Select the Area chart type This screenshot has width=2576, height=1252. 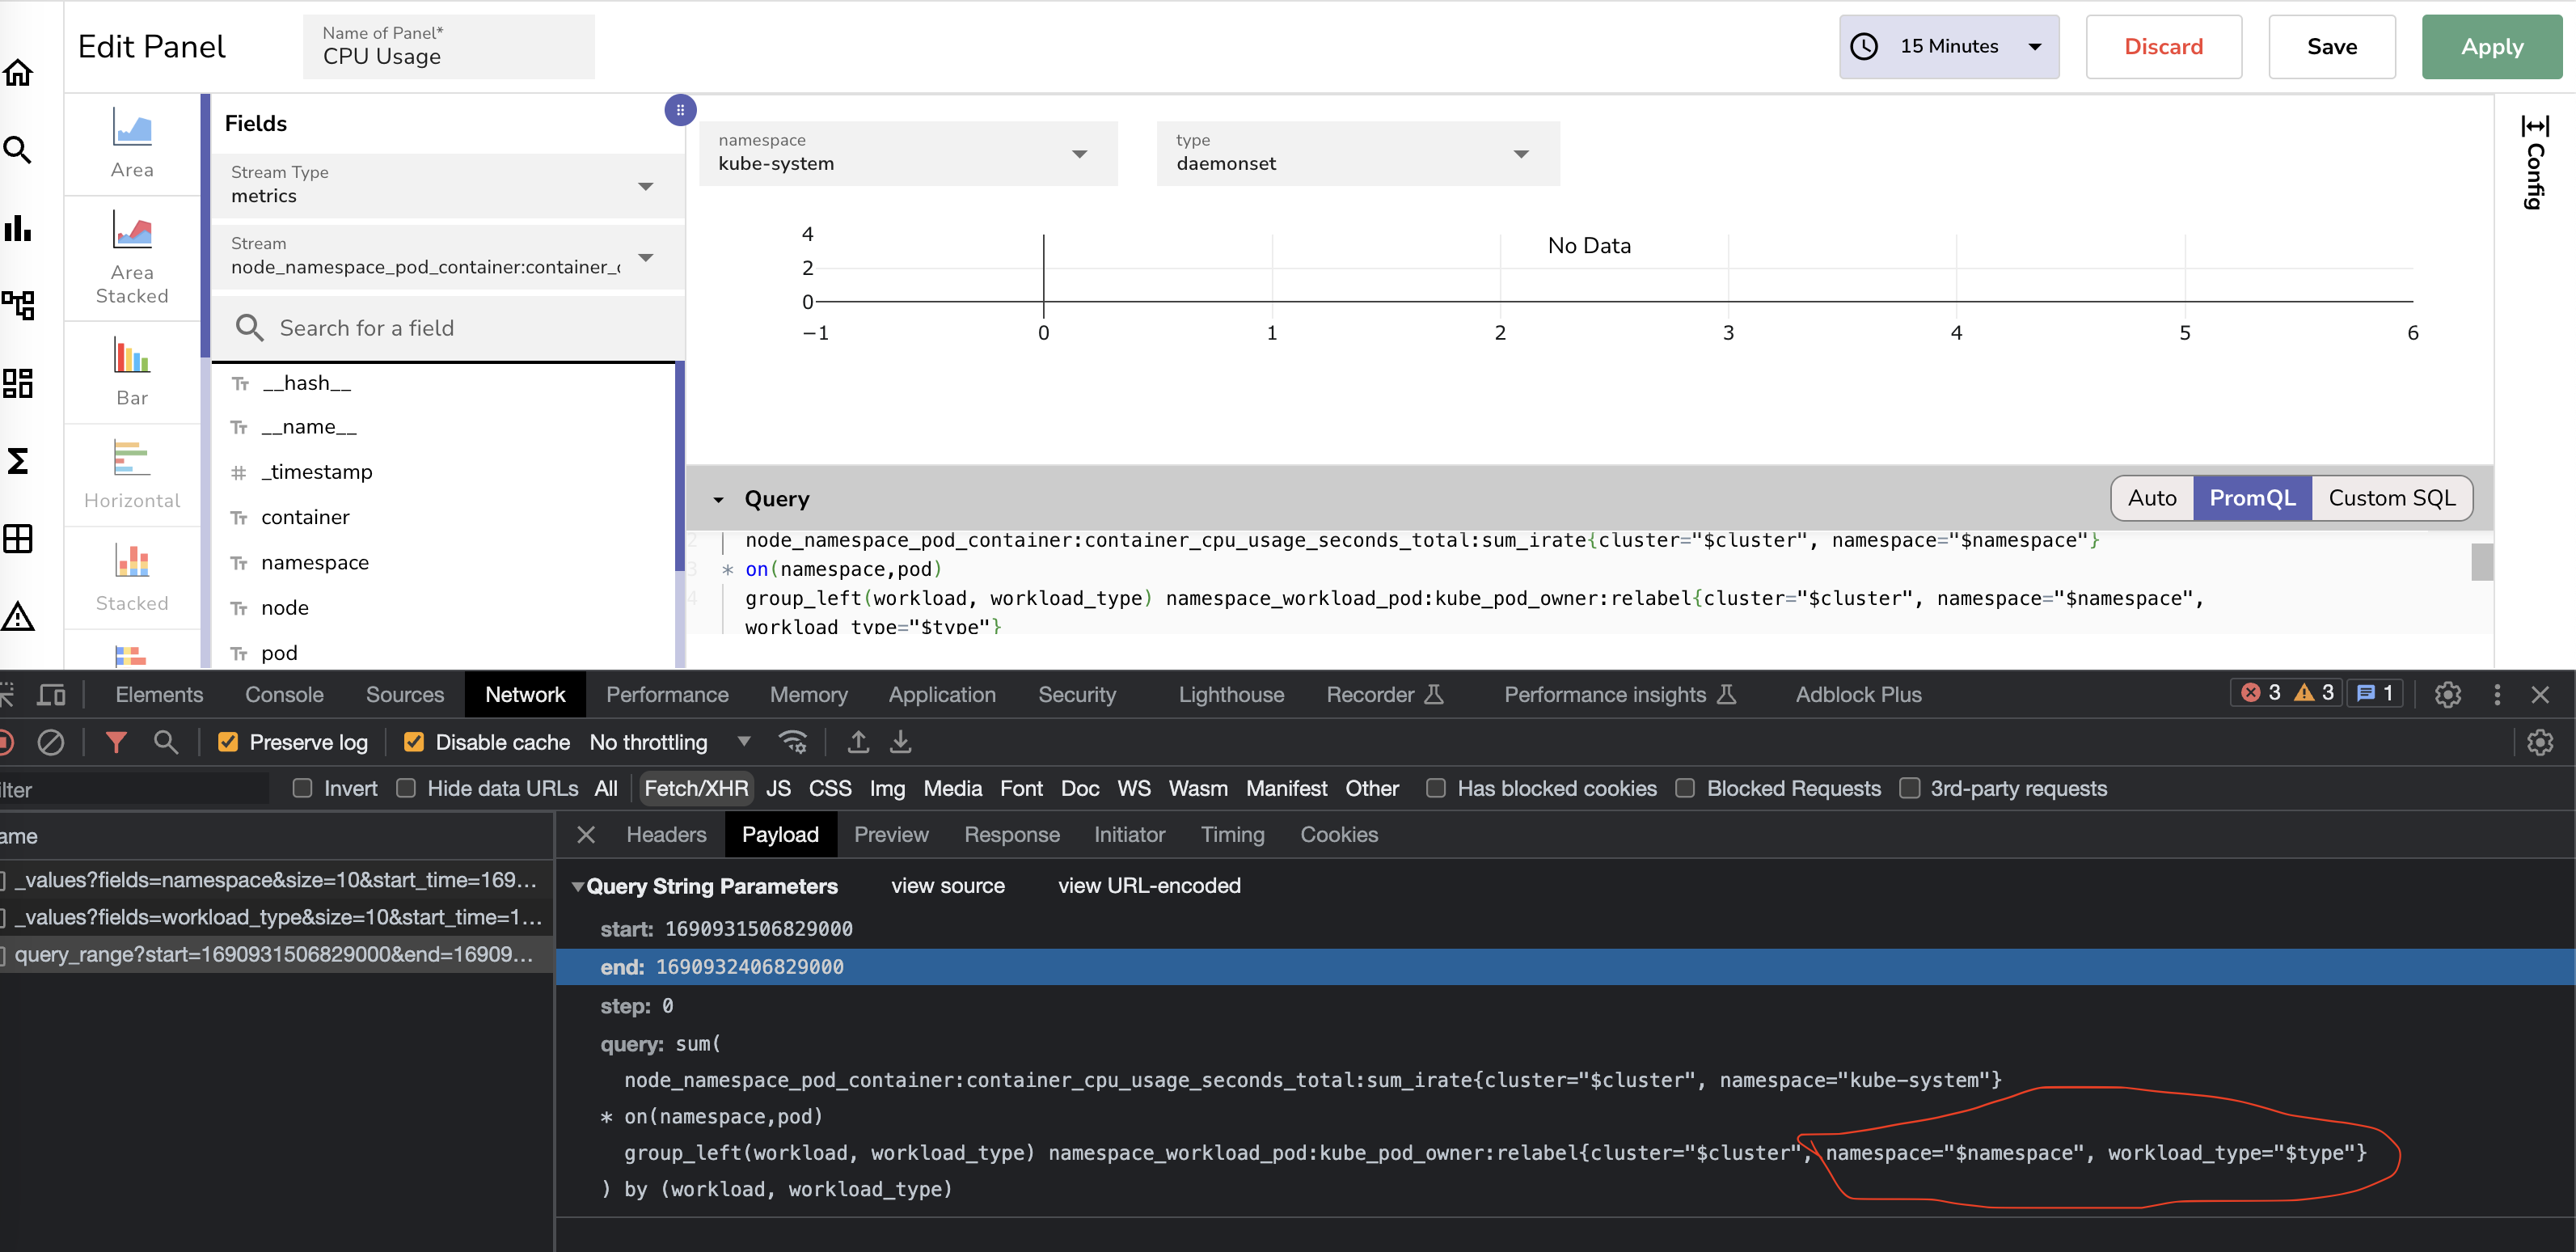click(132, 144)
